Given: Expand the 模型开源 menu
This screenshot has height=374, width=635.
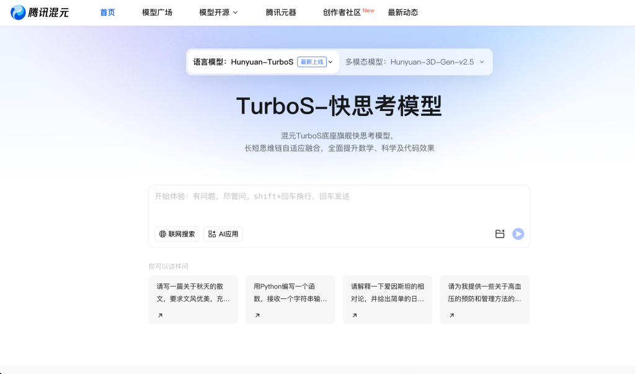Looking at the screenshot, I should pyautogui.click(x=218, y=12).
